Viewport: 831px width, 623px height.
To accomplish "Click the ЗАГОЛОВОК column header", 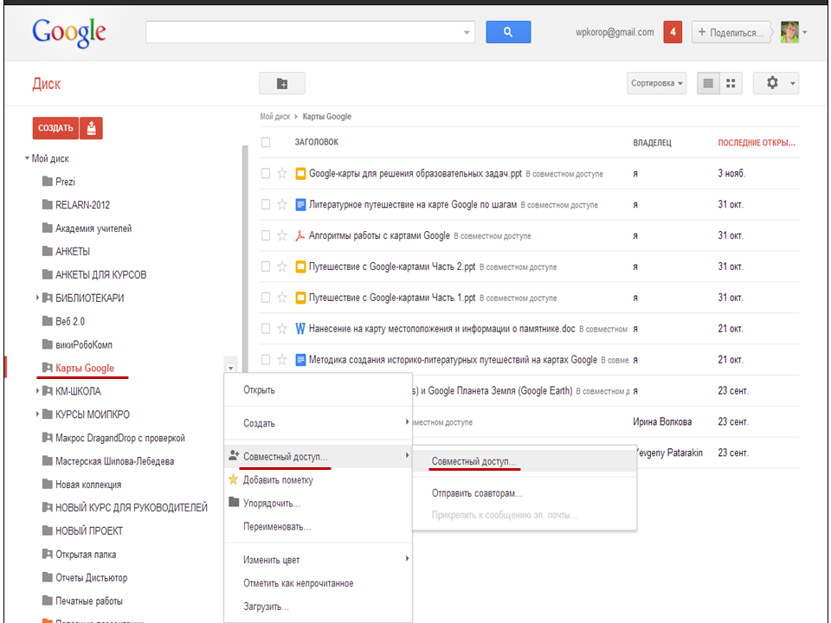I will (x=317, y=142).
